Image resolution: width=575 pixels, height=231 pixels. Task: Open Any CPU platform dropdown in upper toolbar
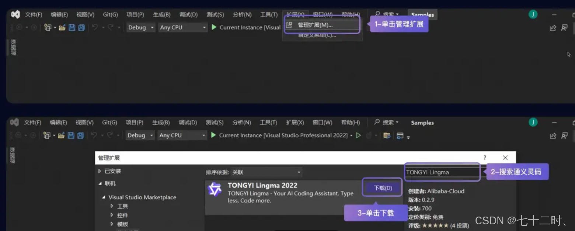(x=183, y=27)
